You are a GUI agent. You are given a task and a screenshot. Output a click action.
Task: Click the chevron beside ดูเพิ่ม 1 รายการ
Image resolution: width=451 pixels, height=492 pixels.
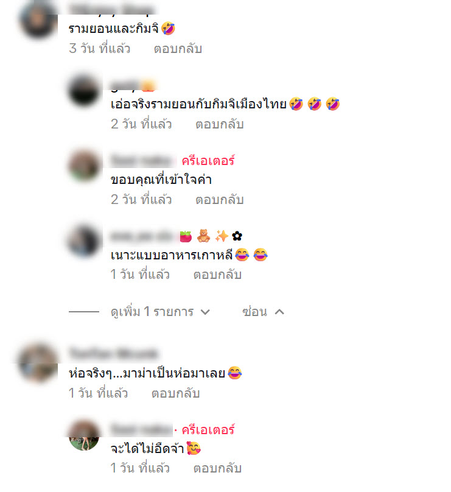(205, 312)
